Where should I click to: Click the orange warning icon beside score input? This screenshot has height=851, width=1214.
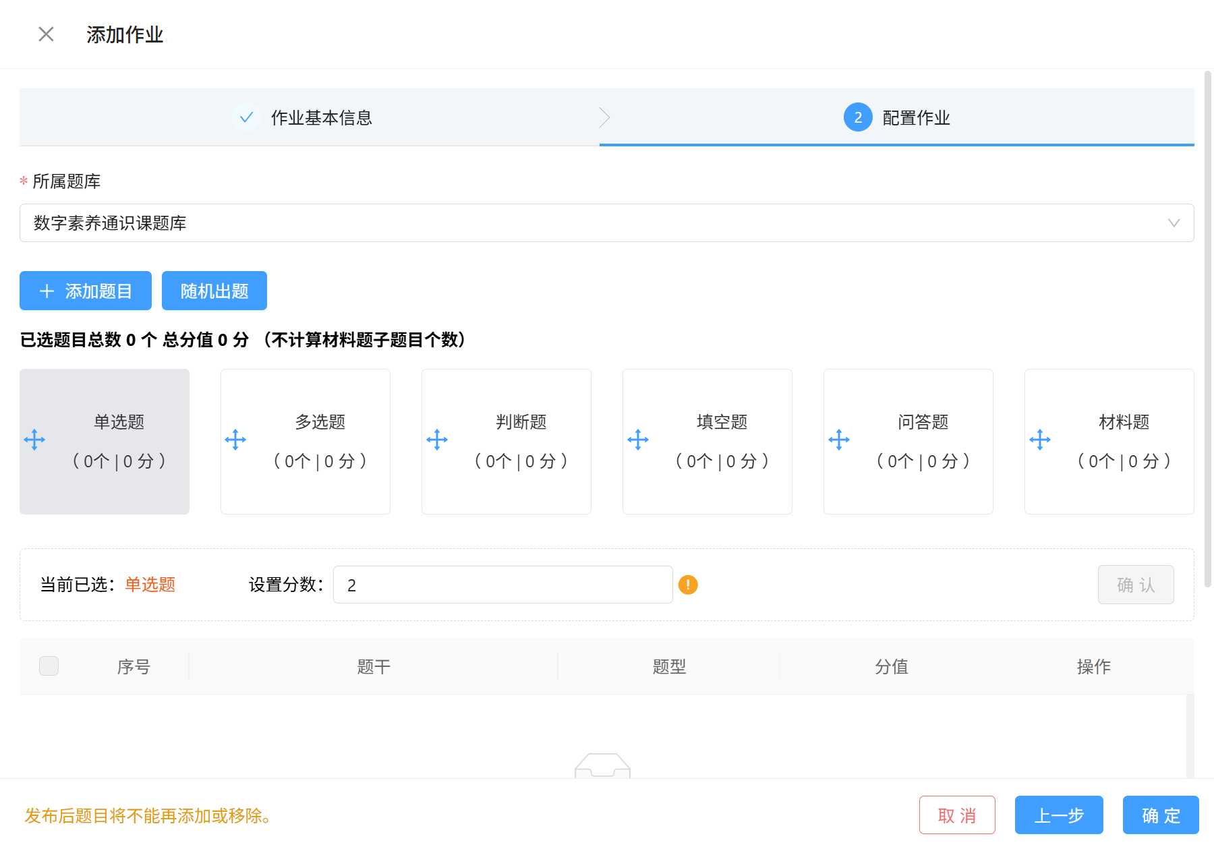[x=688, y=585]
